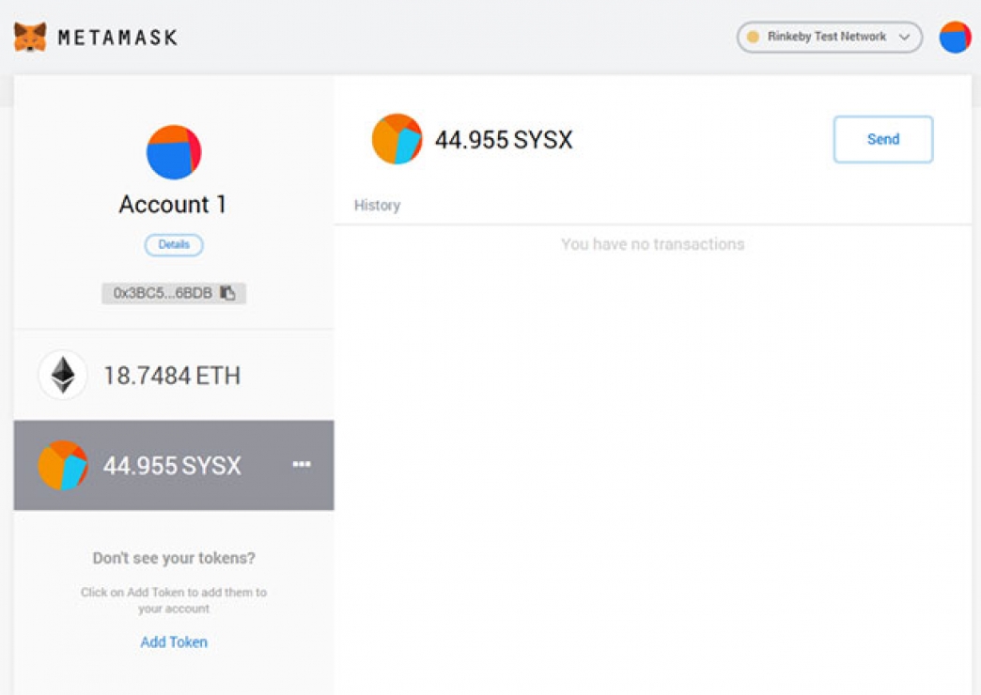
Task: Select the 18.7484 ETH balance row
Action: click(174, 376)
